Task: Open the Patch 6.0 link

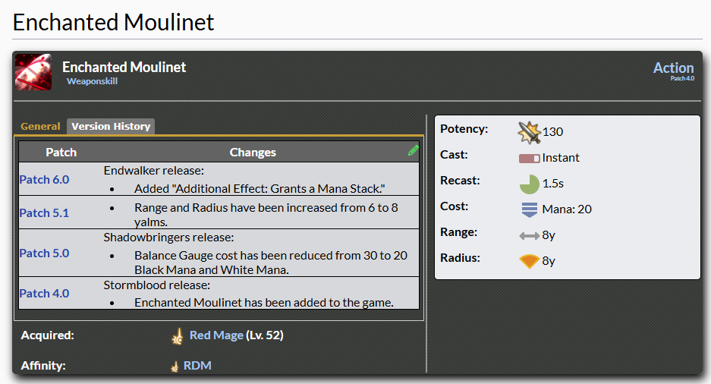Action: pos(45,180)
